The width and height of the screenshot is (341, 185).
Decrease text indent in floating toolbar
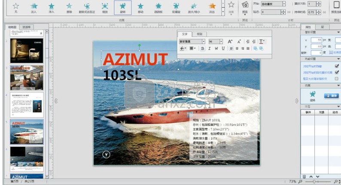[248, 42]
